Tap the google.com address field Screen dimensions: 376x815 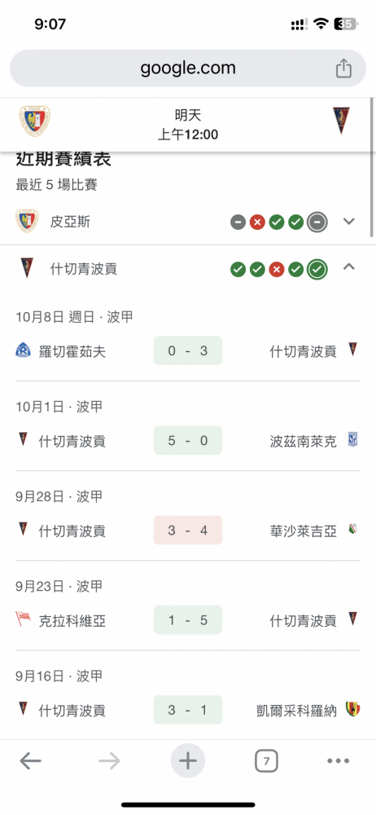click(x=188, y=68)
